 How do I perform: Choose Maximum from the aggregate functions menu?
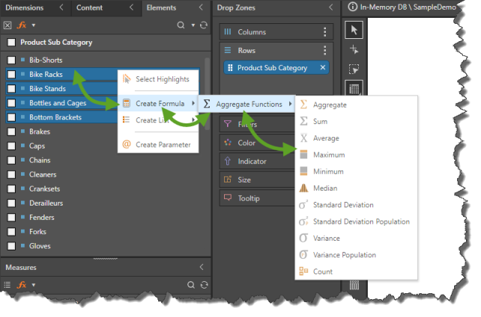coord(329,155)
